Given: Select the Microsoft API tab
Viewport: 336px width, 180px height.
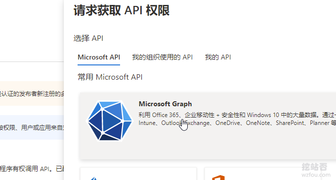Looking at the screenshot, I should 99,57.
